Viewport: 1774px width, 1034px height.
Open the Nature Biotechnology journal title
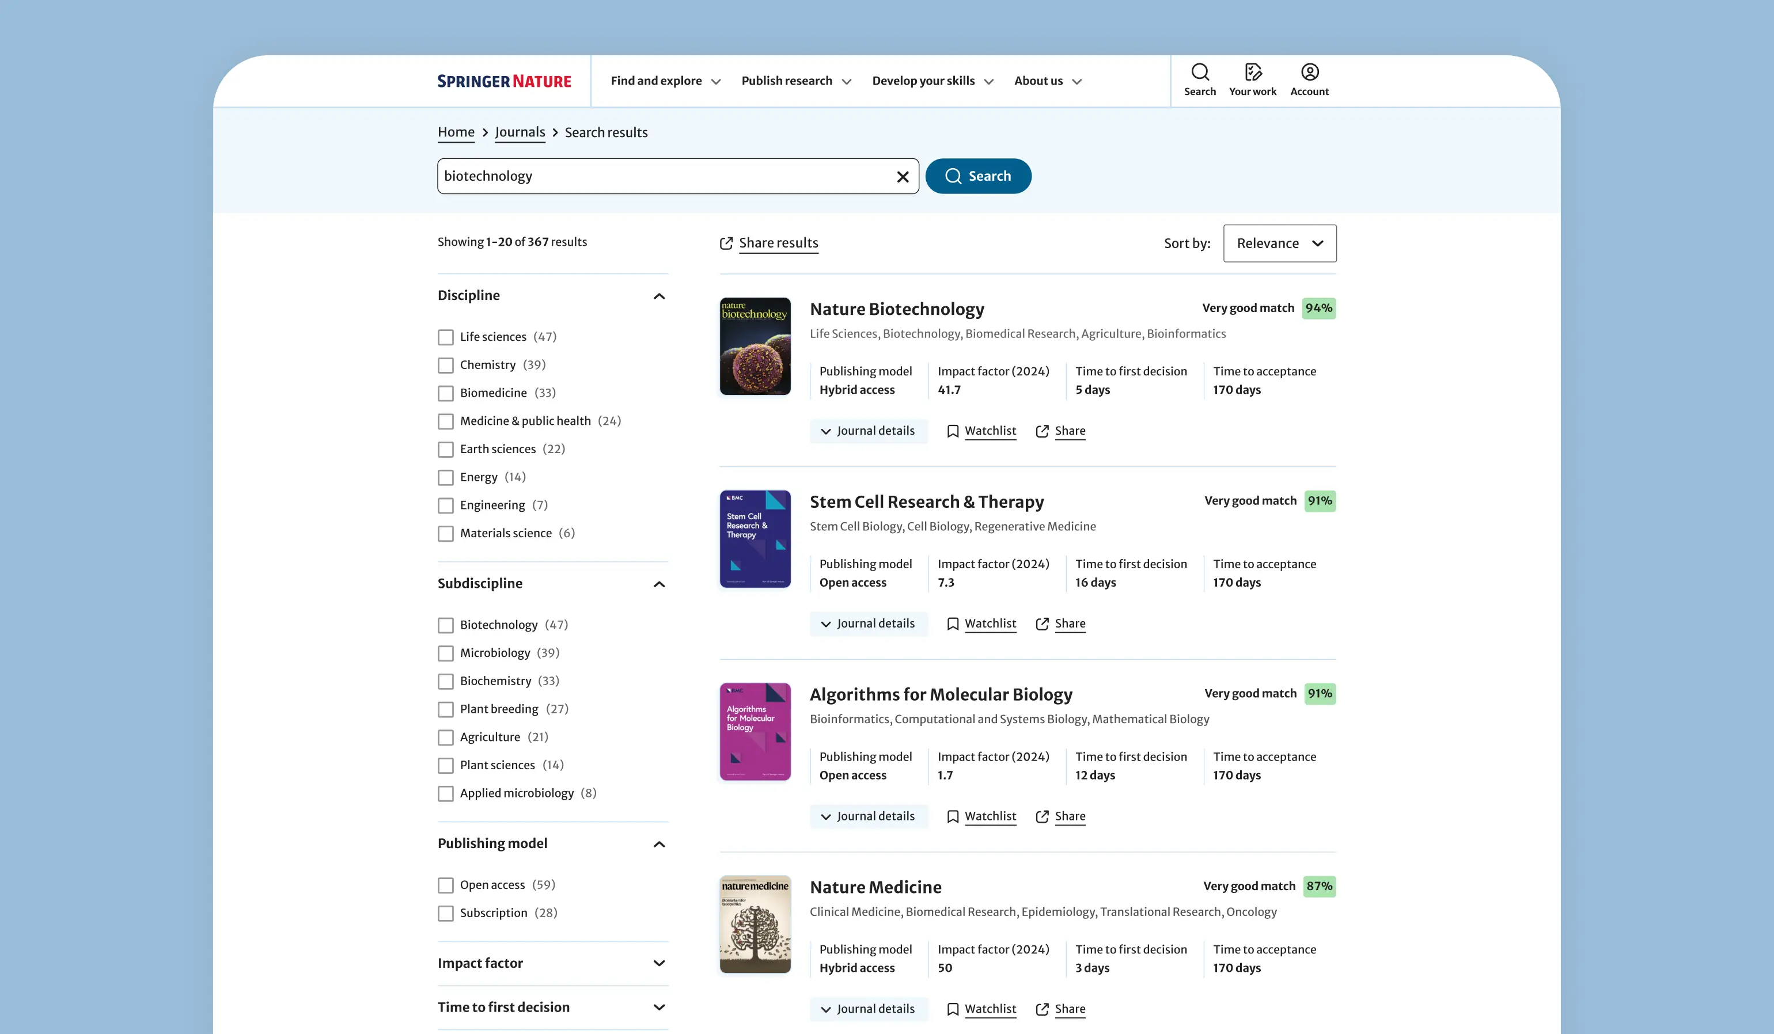897,309
